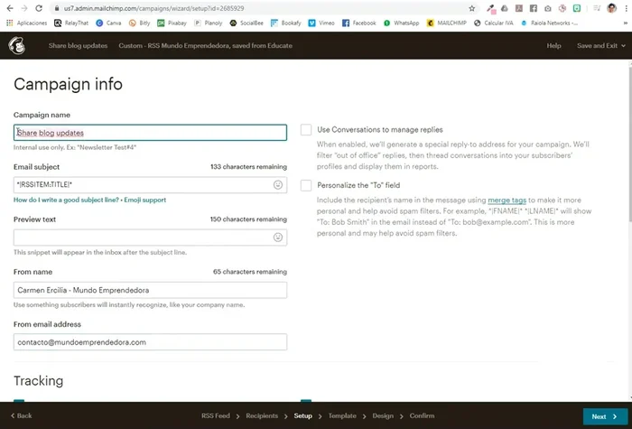Open the Calcular IVA bookmark

tap(494, 23)
